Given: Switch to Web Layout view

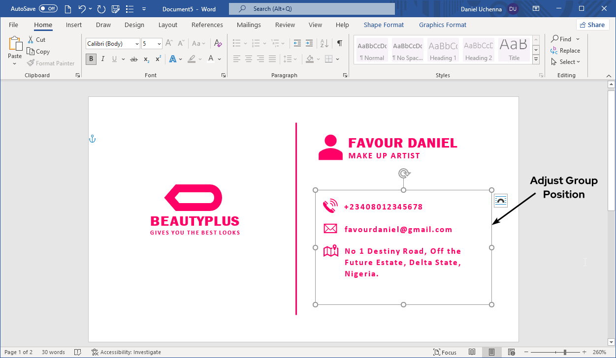Looking at the screenshot, I should 511,352.
